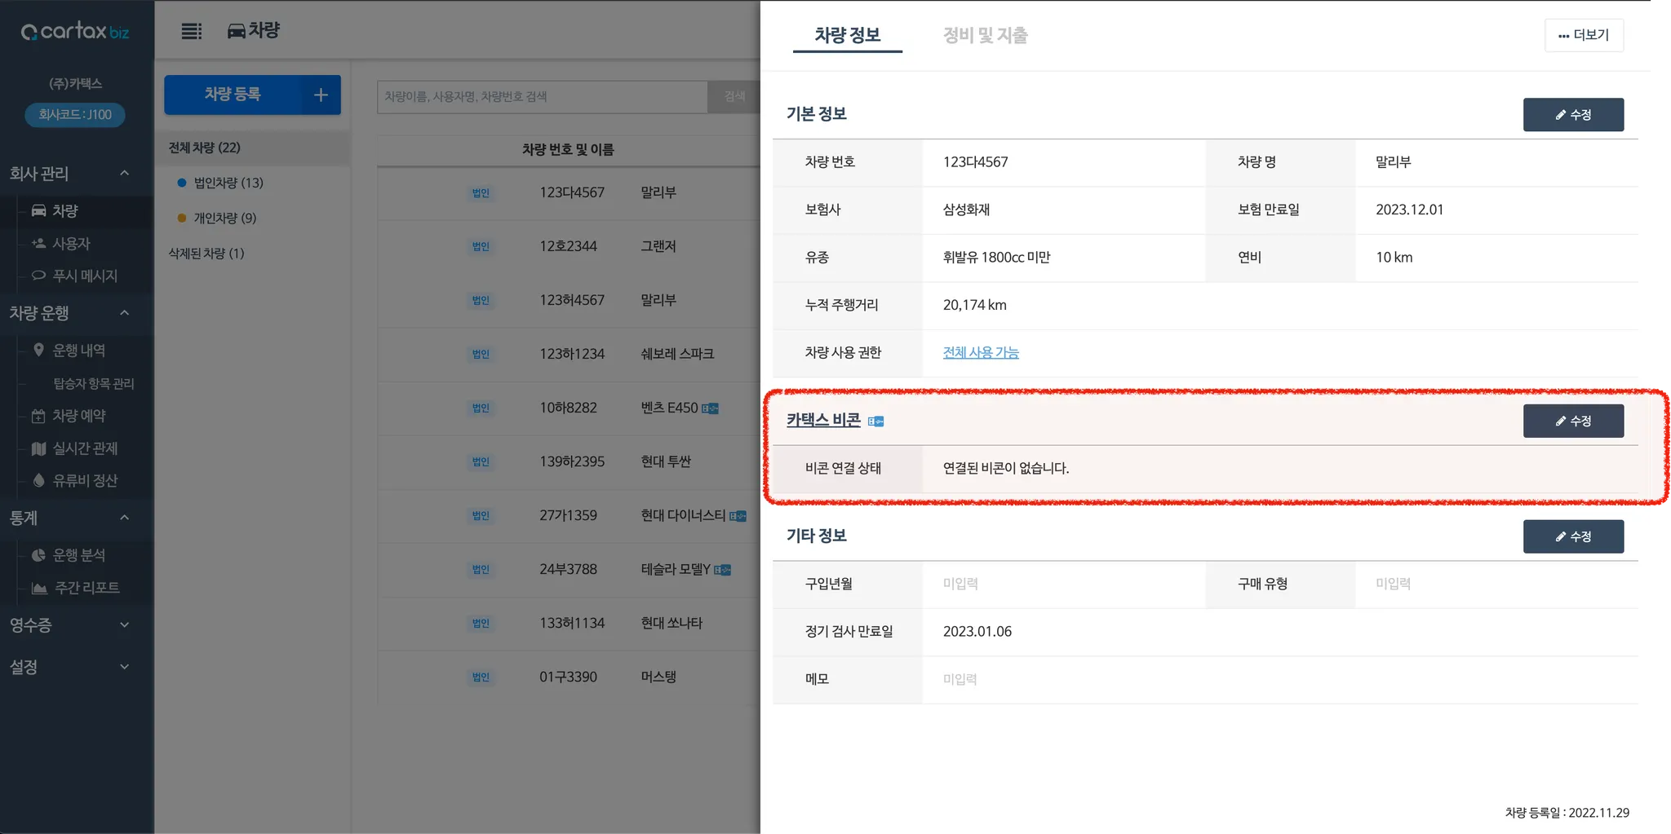Select vehicle number 10하8282
Viewport: 1671px width, 834px height.
568,408
